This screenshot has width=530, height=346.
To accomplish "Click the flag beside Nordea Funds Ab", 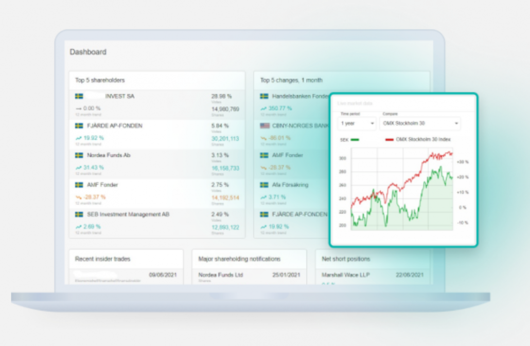I will 79,155.
